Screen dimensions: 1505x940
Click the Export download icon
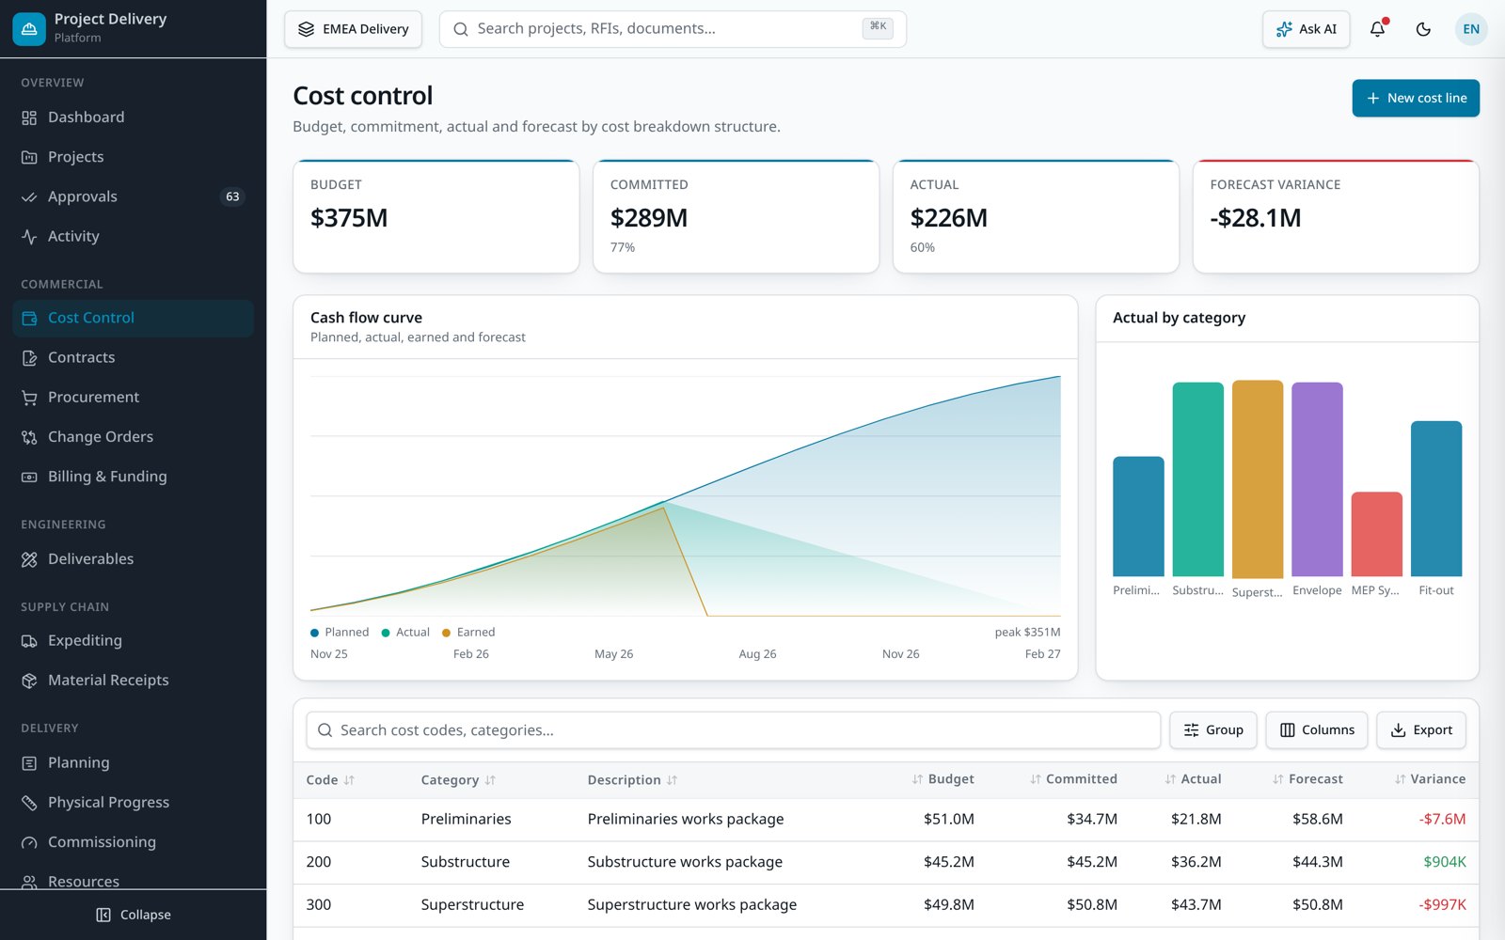(x=1399, y=730)
